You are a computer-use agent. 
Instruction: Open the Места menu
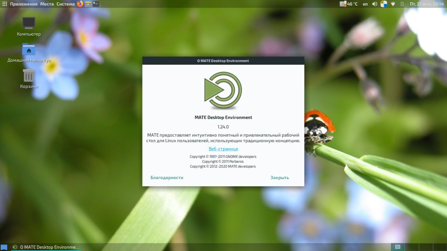47,4
